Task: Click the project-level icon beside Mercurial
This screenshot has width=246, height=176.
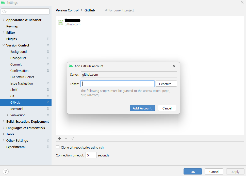Action: click(x=48, y=109)
